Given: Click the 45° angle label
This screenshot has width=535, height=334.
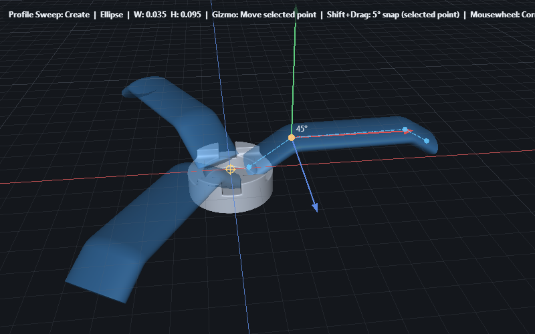Looking at the screenshot, I should pos(302,128).
